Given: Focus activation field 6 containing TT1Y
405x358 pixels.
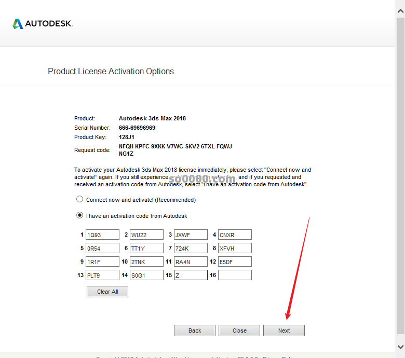Looking at the screenshot, I should click(x=146, y=249).
